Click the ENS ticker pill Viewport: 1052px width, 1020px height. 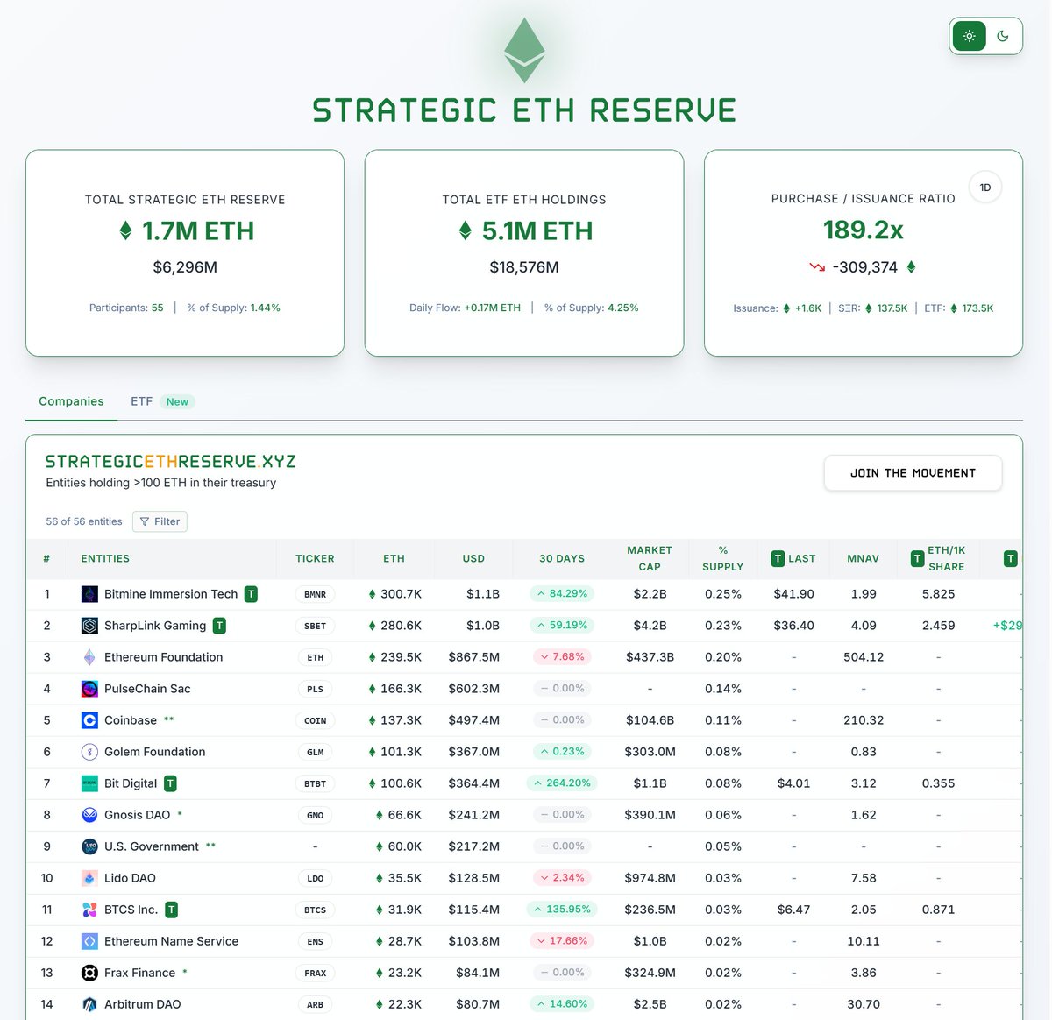click(x=316, y=941)
